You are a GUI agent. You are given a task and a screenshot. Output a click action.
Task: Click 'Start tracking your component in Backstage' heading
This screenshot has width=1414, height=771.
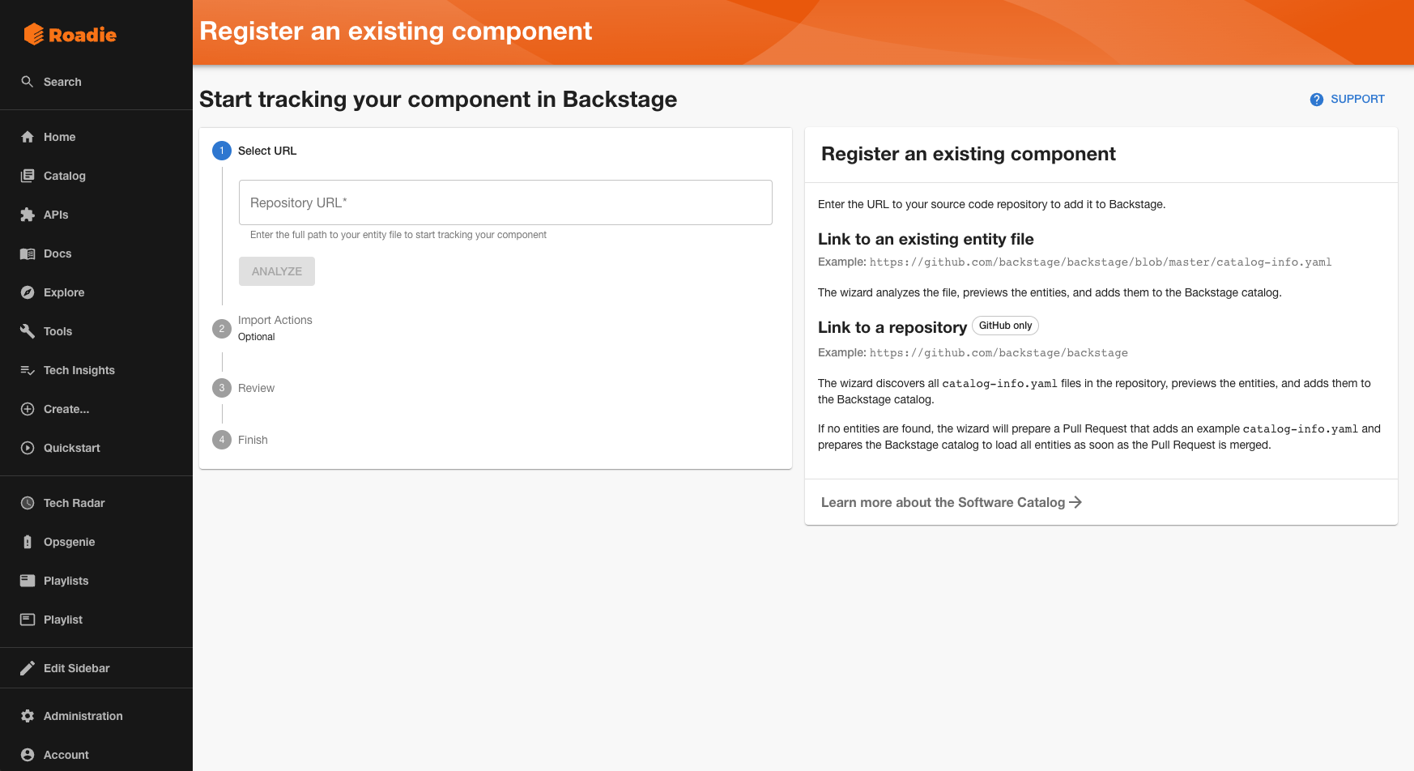pos(438,99)
